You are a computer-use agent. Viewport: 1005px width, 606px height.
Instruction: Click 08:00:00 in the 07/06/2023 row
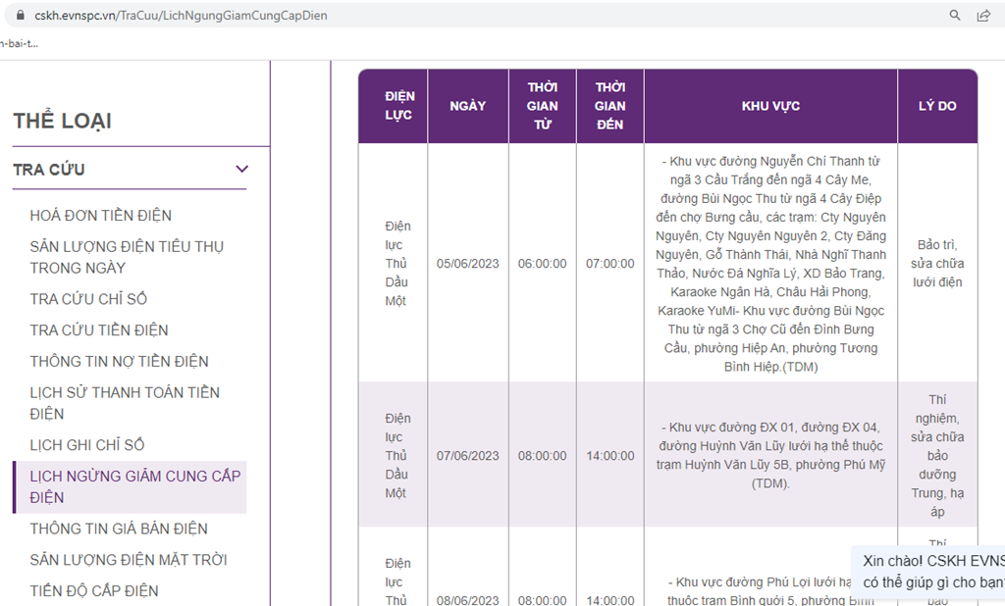click(542, 455)
